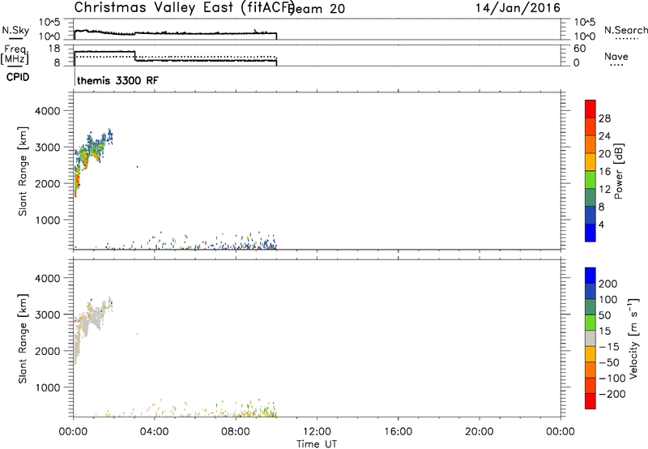
Task: Click the high-power scatter cluster near 2000 km
Action: tap(77, 182)
